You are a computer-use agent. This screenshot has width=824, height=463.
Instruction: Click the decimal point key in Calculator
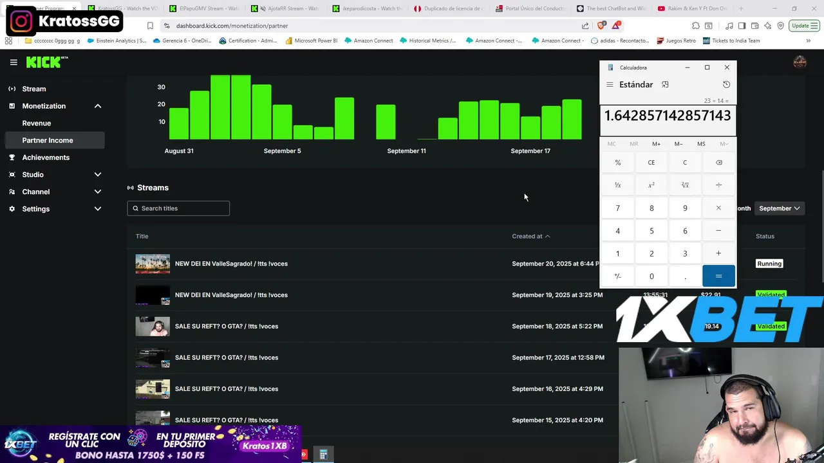click(685, 277)
